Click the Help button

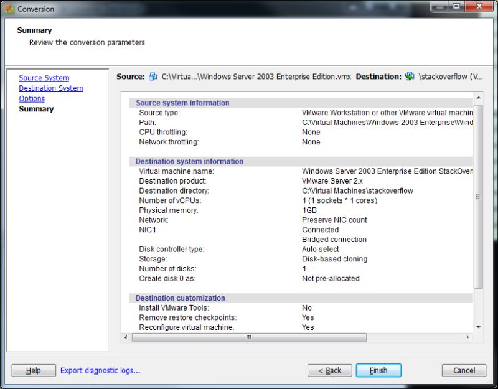coord(33,370)
